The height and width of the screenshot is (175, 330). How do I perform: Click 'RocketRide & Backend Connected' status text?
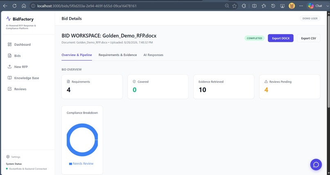coord(28,169)
